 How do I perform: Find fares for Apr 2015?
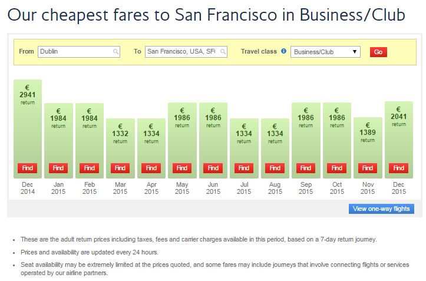[x=151, y=168]
